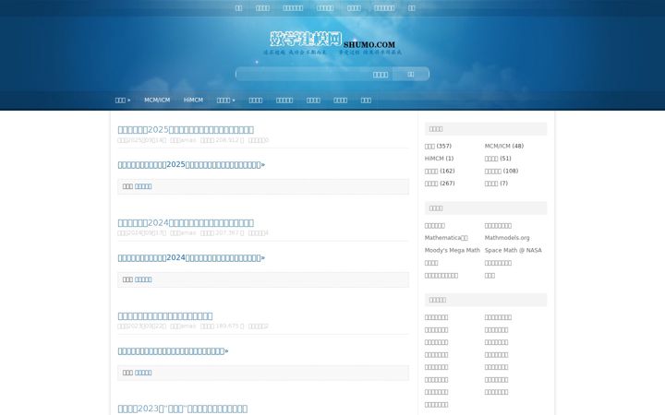The height and width of the screenshot is (415, 665).
Task: Open the article titled with 2025
Action: [186, 130]
